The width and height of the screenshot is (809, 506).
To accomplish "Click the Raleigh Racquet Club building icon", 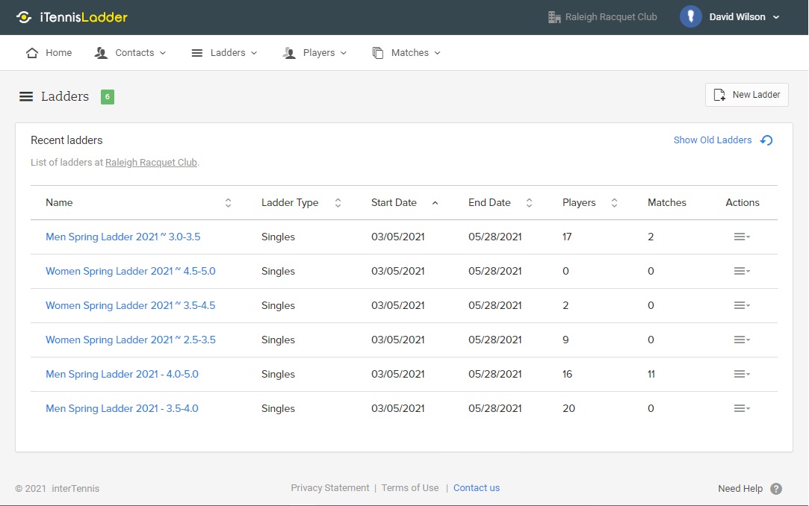I will tap(554, 17).
